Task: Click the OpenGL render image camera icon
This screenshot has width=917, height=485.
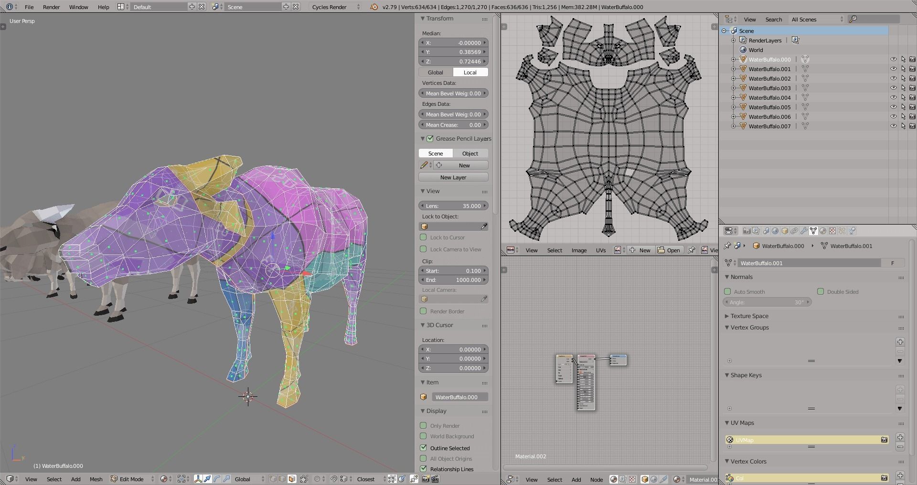Action: pos(426,479)
